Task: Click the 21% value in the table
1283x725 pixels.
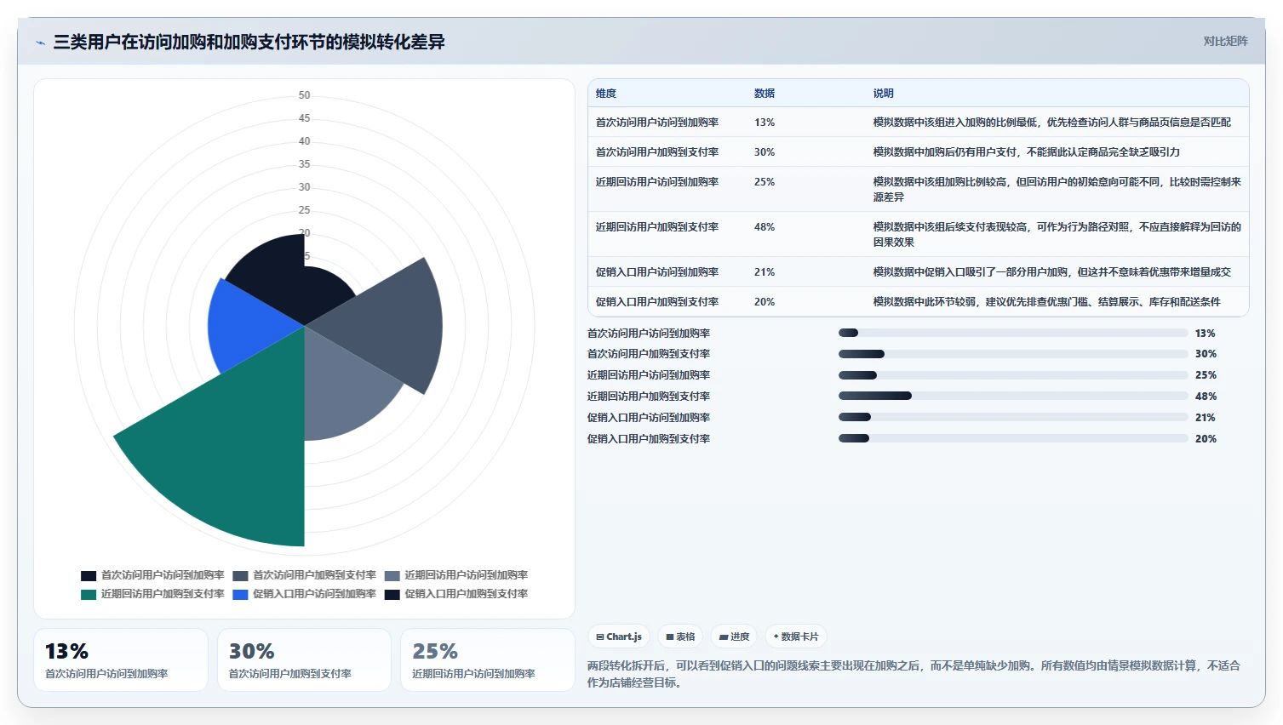Action: tap(765, 272)
